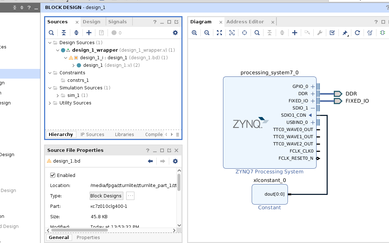
Task: Switch to the Signals tab
Action: tap(118, 22)
